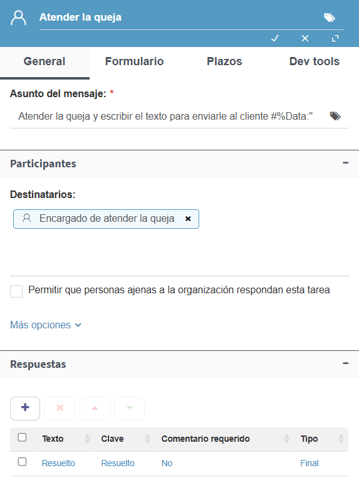
Task: Cancel editing with the header X icon
Action: (x=305, y=38)
